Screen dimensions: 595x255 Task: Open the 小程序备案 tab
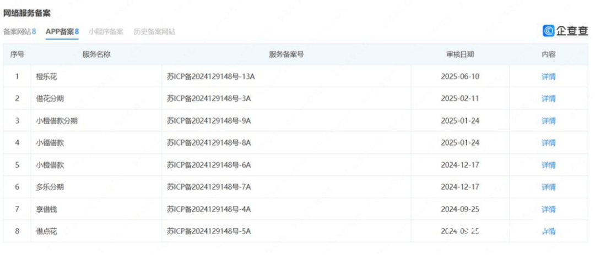[x=106, y=32]
